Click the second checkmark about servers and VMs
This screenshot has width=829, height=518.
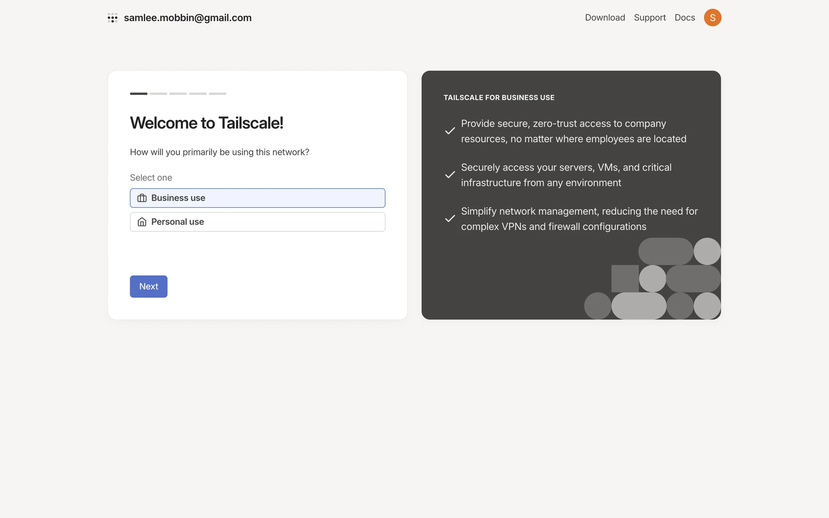(450, 175)
